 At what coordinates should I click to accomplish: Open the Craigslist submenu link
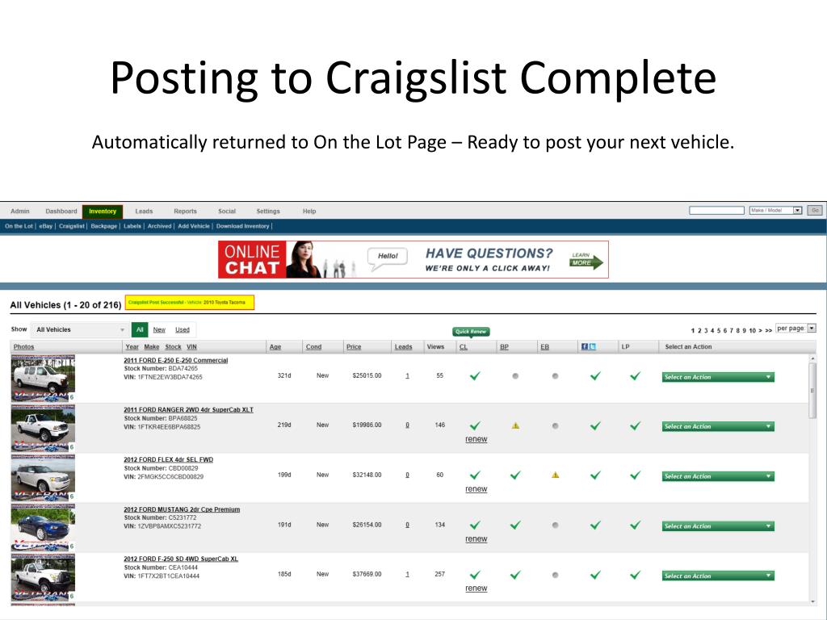[x=71, y=226]
